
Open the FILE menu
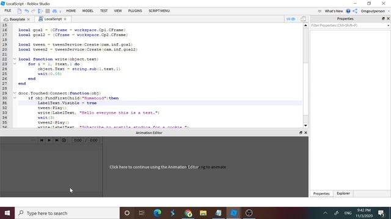(8, 11)
